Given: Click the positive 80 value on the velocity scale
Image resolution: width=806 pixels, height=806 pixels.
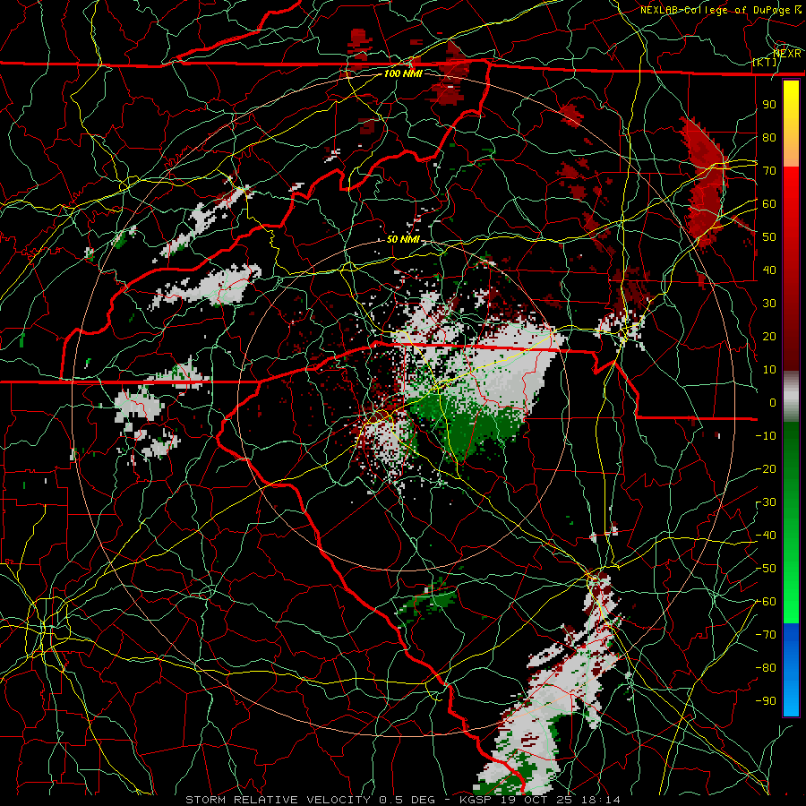Looking at the screenshot, I should (769, 137).
